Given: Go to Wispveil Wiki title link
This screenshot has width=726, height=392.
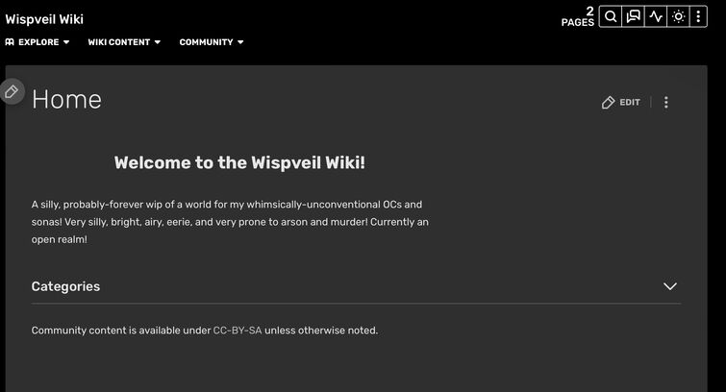Looking at the screenshot, I should pyautogui.click(x=44, y=19).
